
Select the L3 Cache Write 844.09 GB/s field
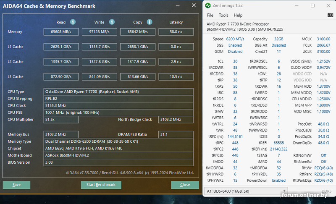click(x=100, y=77)
